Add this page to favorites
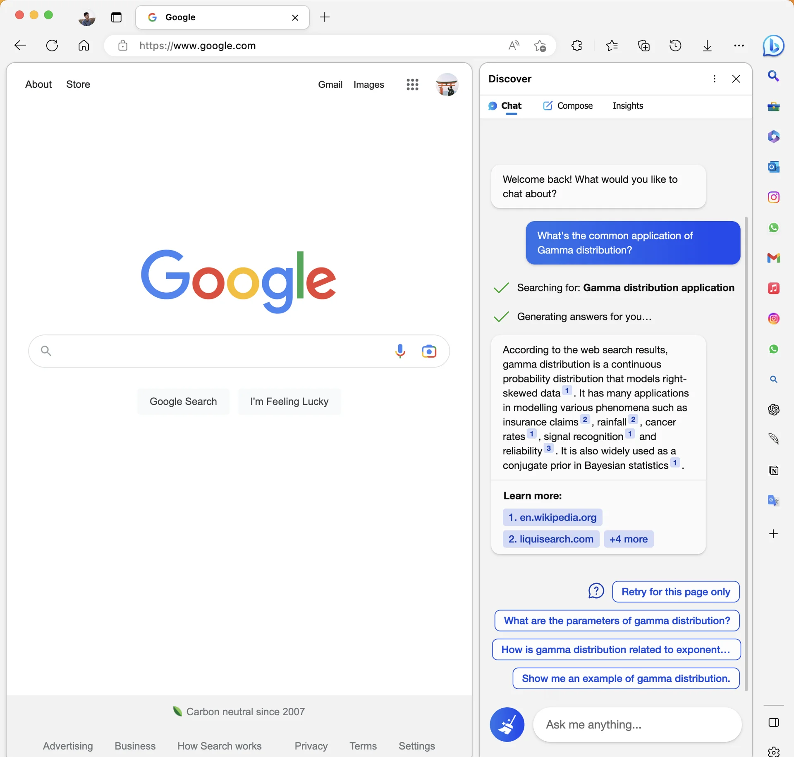The height and width of the screenshot is (757, 794). 540,45
